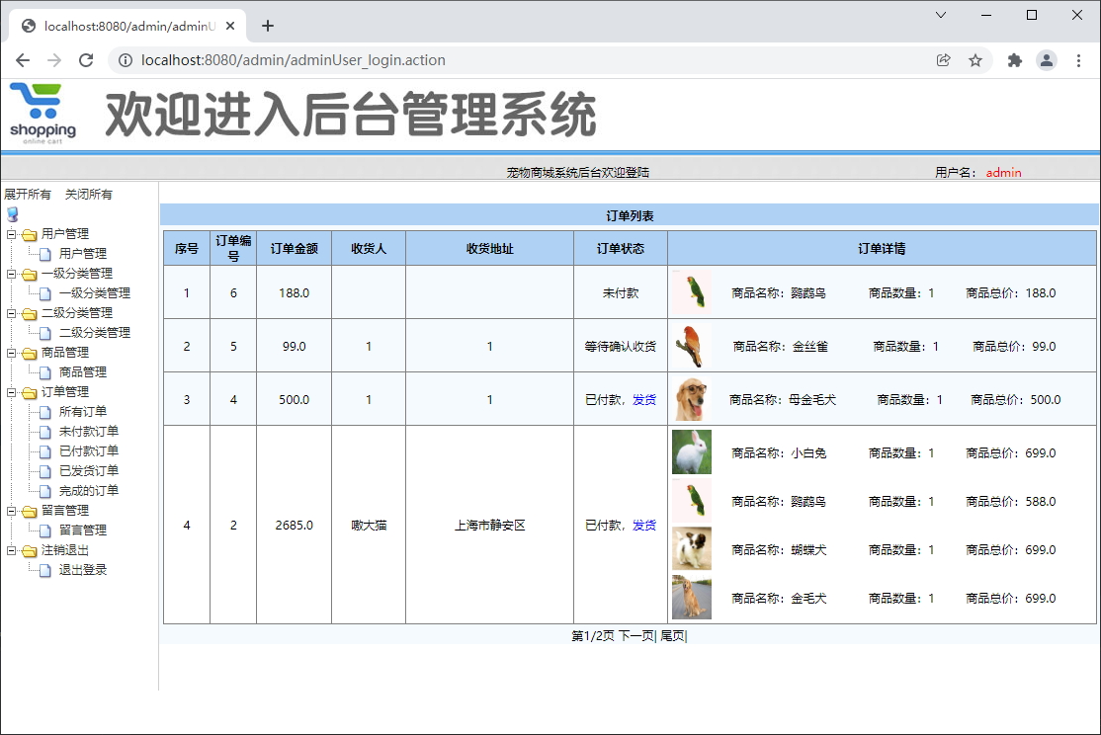Viewport: 1101px width, 735px height.
Task: Open 已付款订单 list
Action: click(x=89, y=450)
